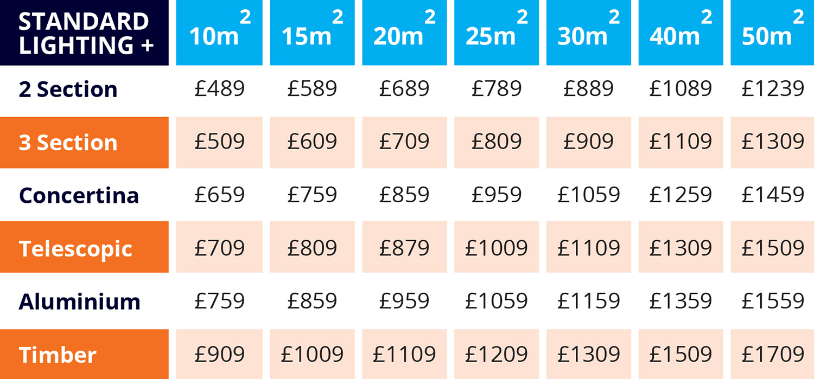
Task: Click the £1709 Timber price cell
Action: pos(772,355)
